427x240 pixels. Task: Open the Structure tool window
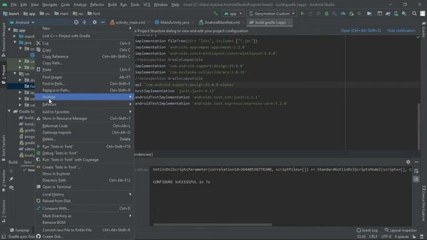pyautogui.click(x=3, y=211)
